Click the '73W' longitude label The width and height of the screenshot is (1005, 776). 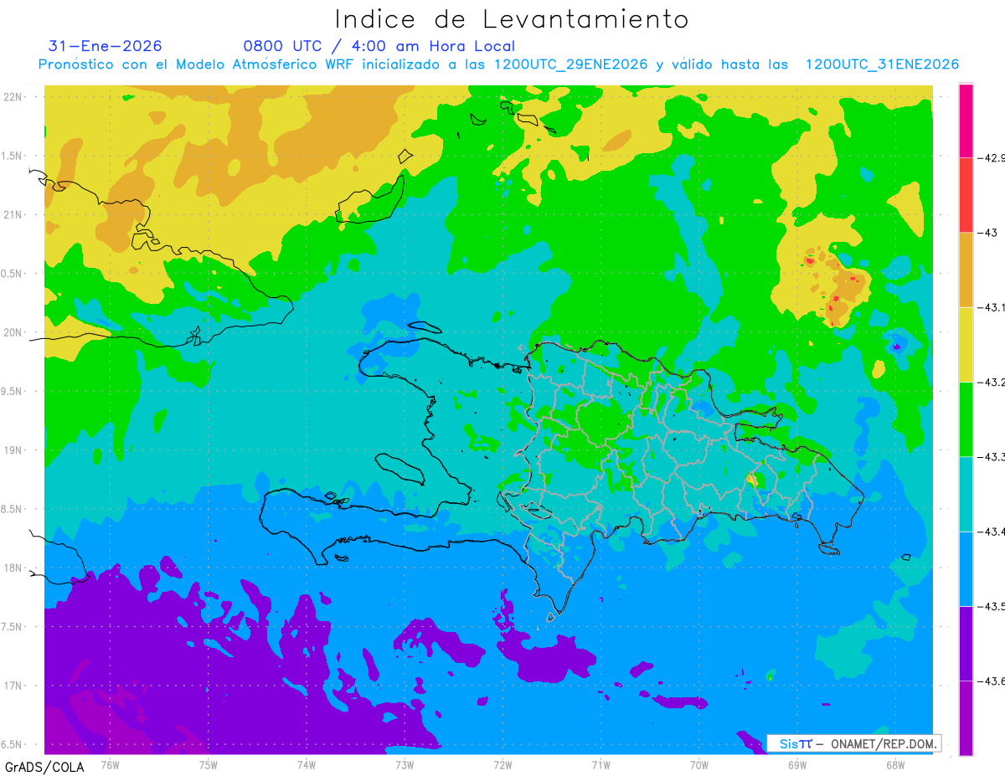click(405, 764)
